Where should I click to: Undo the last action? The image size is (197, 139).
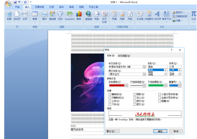[x=19, y=2]
